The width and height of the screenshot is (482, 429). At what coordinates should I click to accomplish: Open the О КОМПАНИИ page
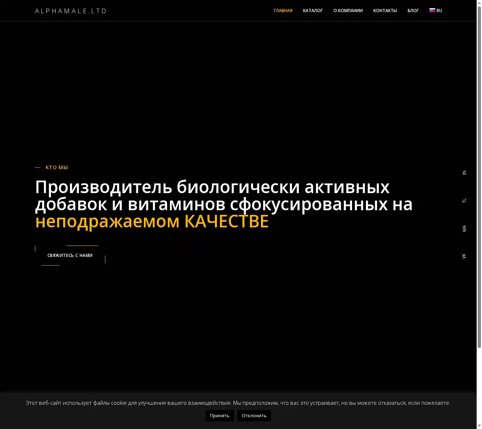[348, 11]
